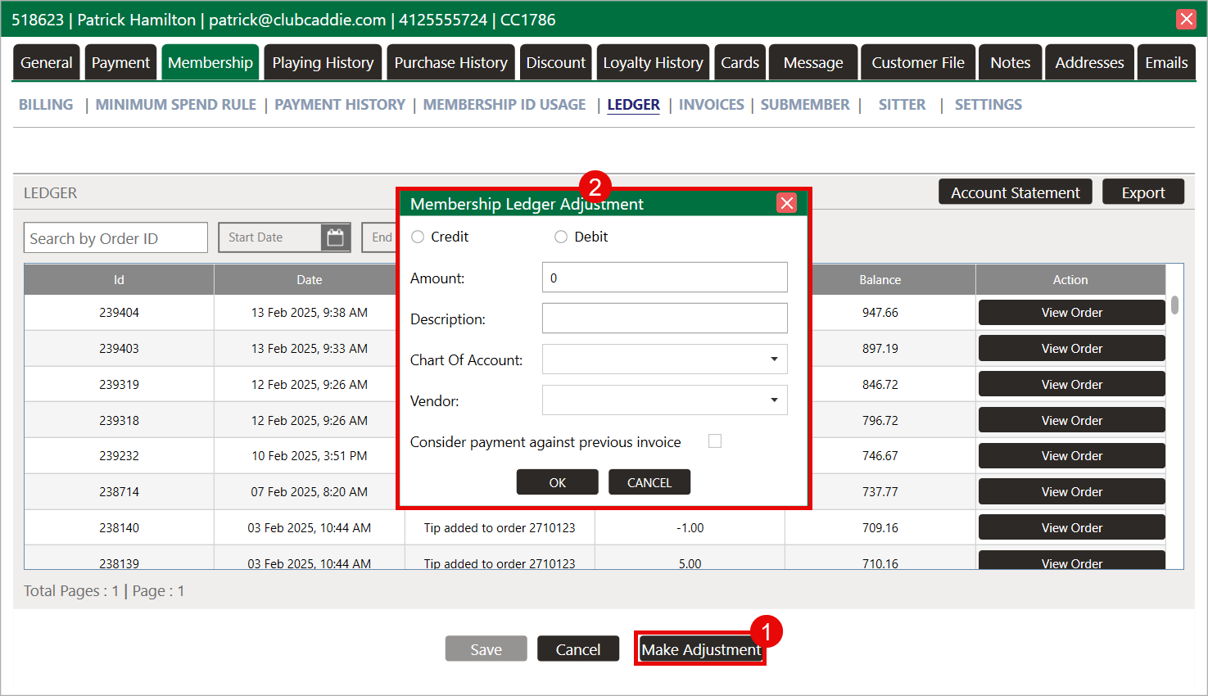Go to the BILLING sub-section
This screenshot has height=696, width=1208.
tap(46, 105)
